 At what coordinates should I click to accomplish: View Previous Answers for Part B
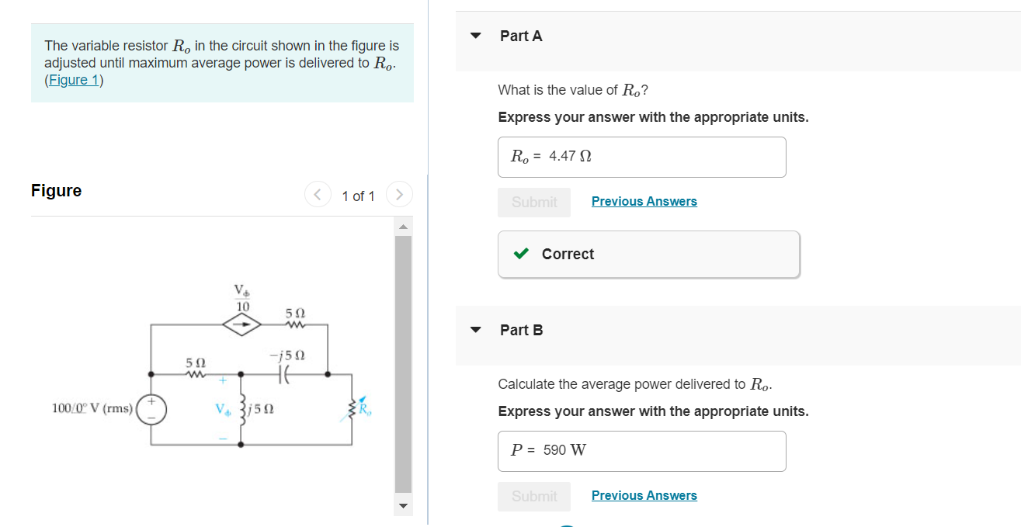[644, 495]
